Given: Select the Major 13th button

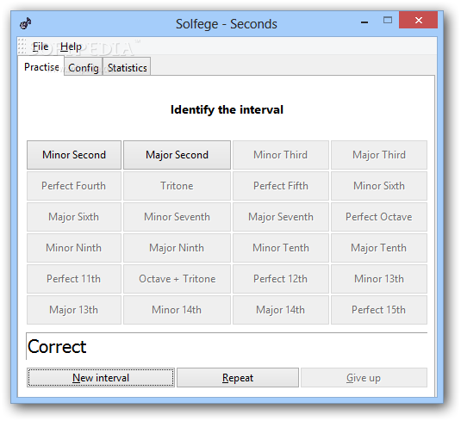Looking at the screenshot, I should 74,310.
